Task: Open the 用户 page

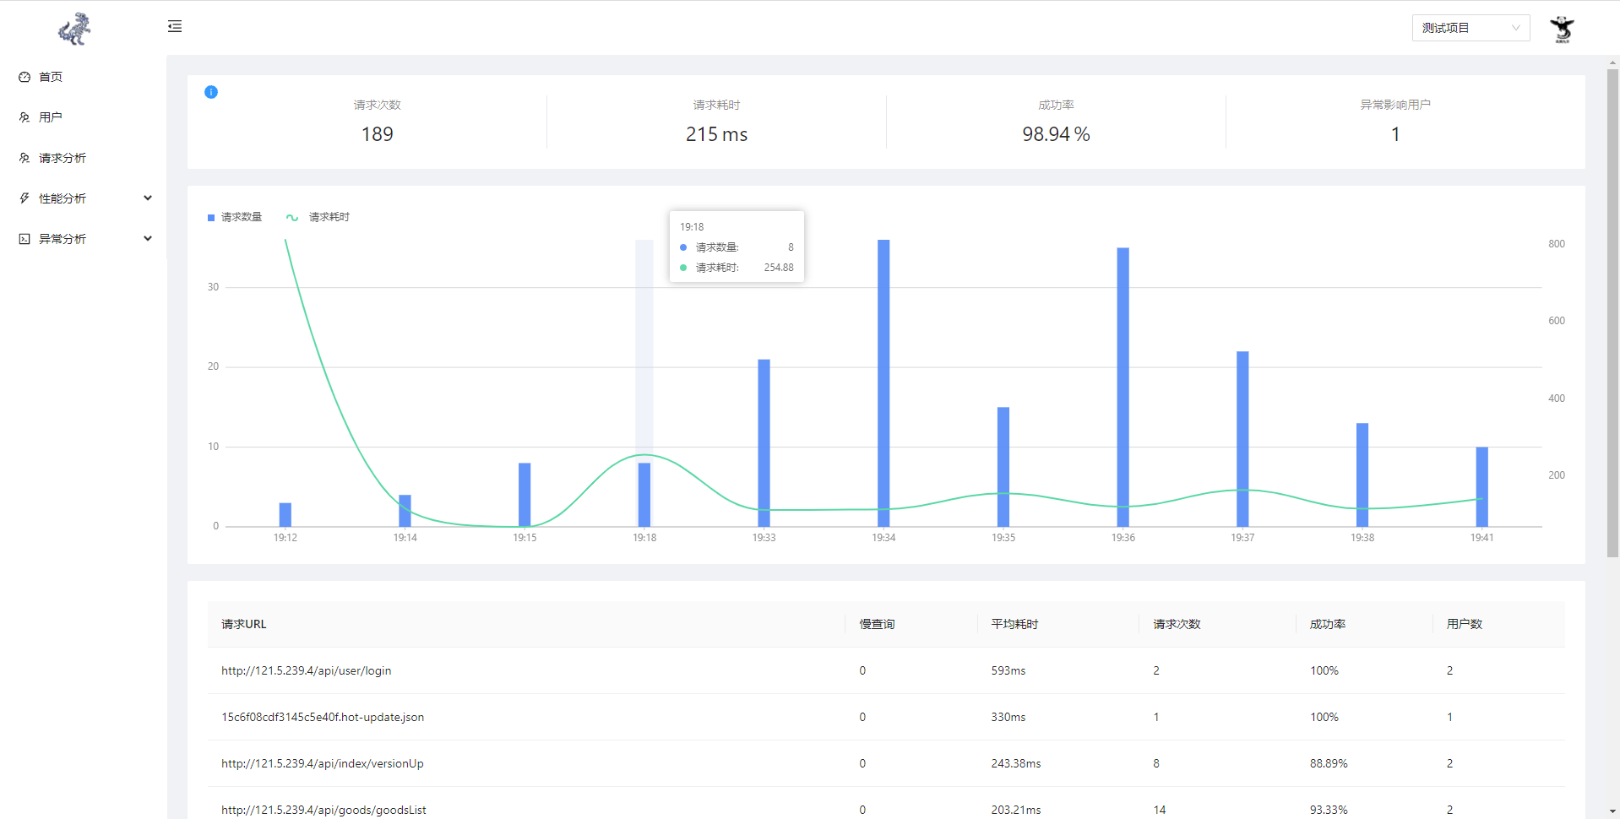Action: tap(51, 117)
